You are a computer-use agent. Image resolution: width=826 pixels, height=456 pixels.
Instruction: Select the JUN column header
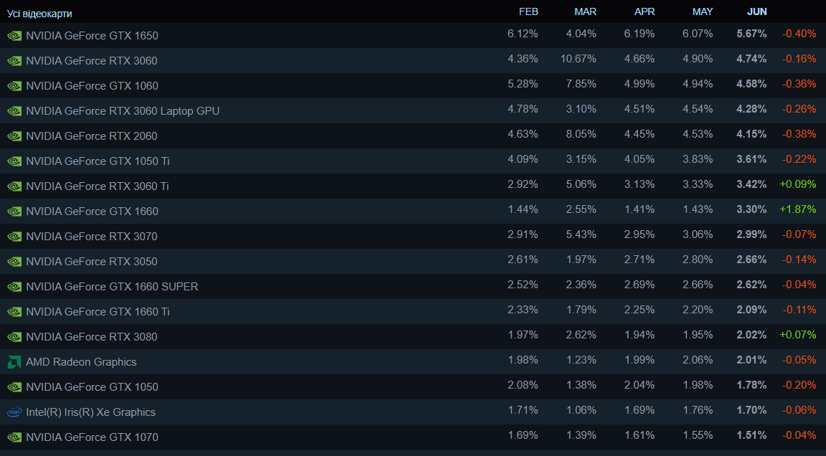coord(756,11)
